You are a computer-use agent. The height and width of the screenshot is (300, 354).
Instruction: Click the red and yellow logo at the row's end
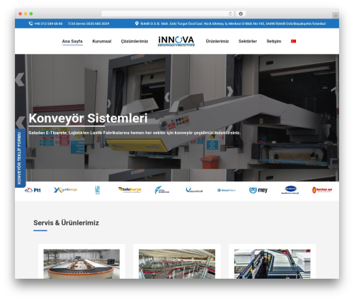pyautogui.click(x=322, y=190)
